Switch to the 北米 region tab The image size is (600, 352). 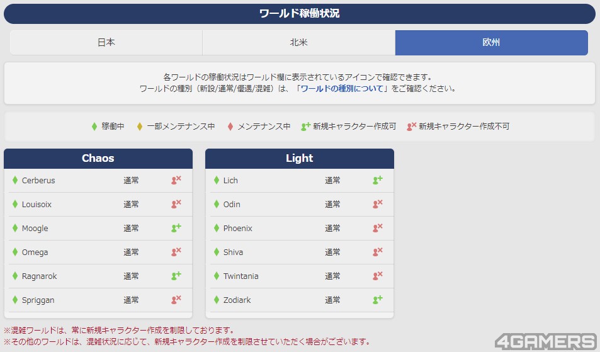click(x=298, y=43)
